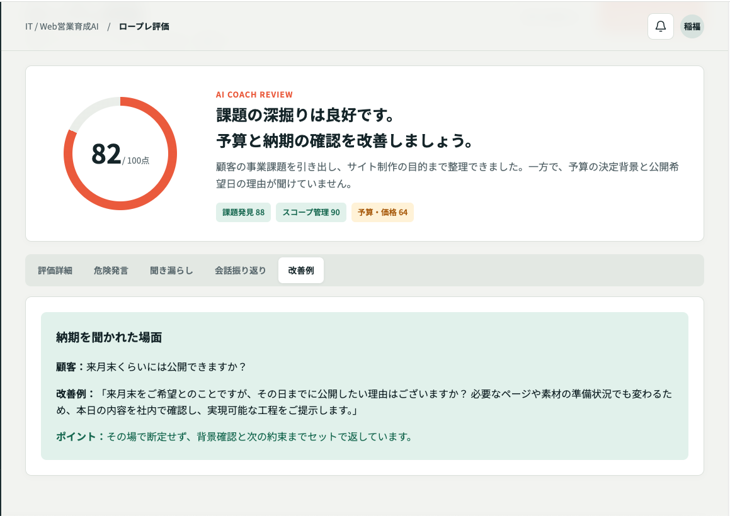This screenshot has height=516, width=730.
Task: Go to IT / Web営業育成AI breadcrumb
Action: (x=62, y=26)
